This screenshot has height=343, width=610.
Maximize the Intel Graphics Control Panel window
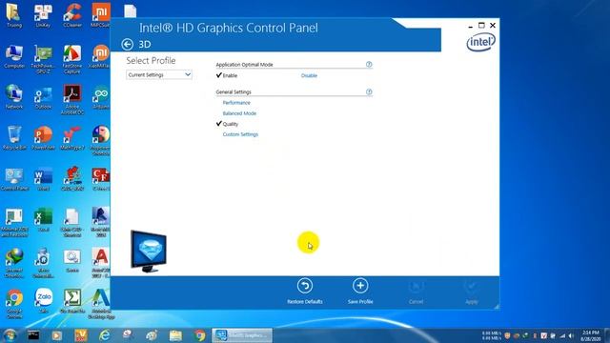481,26
